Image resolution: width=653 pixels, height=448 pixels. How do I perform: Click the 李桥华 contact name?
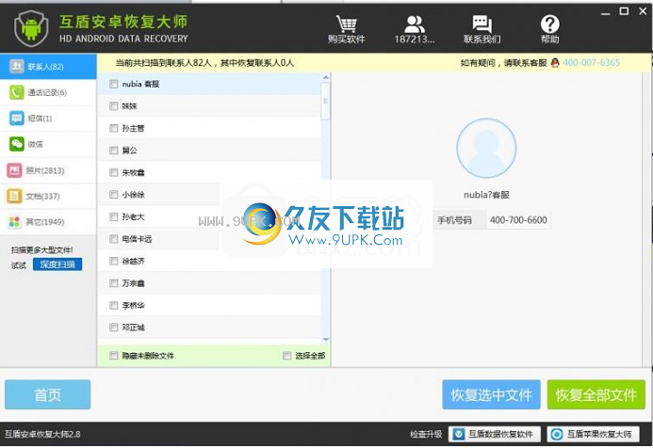point(133,305)
